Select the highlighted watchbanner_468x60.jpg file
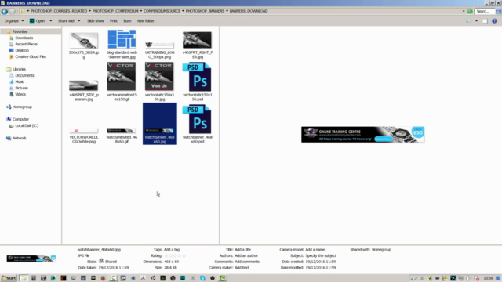The height and width of the screenshot is (282, 502). [x=159, y=124]
